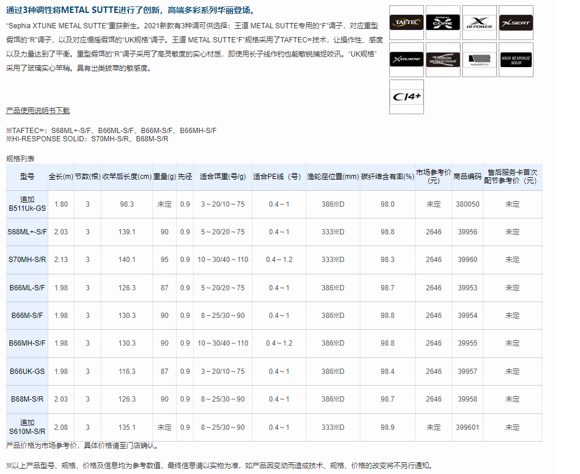Click the 重量(g) column header
This screenshot has height=474, width=580.
[164, 177]
